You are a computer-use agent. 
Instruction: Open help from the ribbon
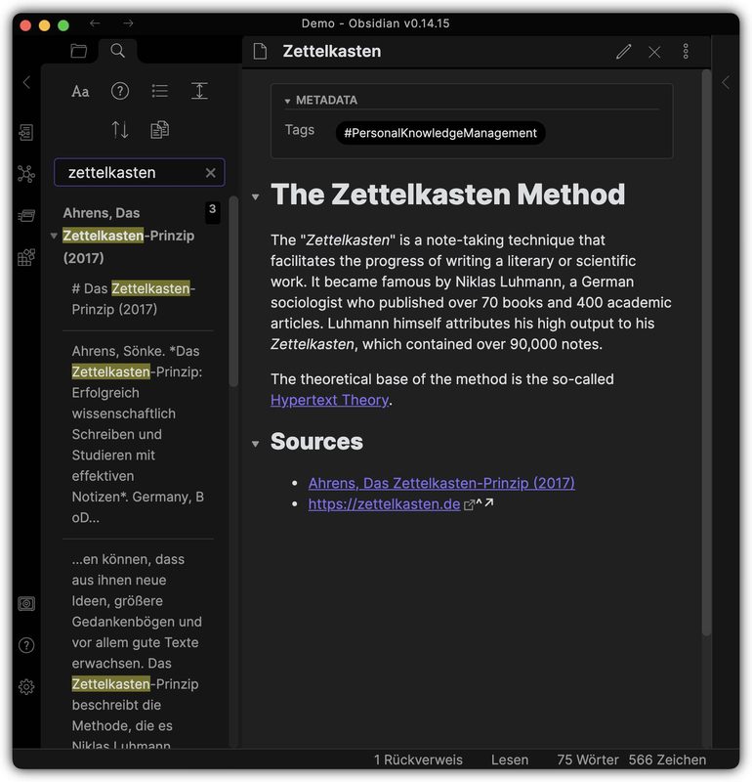pyautogui.click(x=26, y=645)
